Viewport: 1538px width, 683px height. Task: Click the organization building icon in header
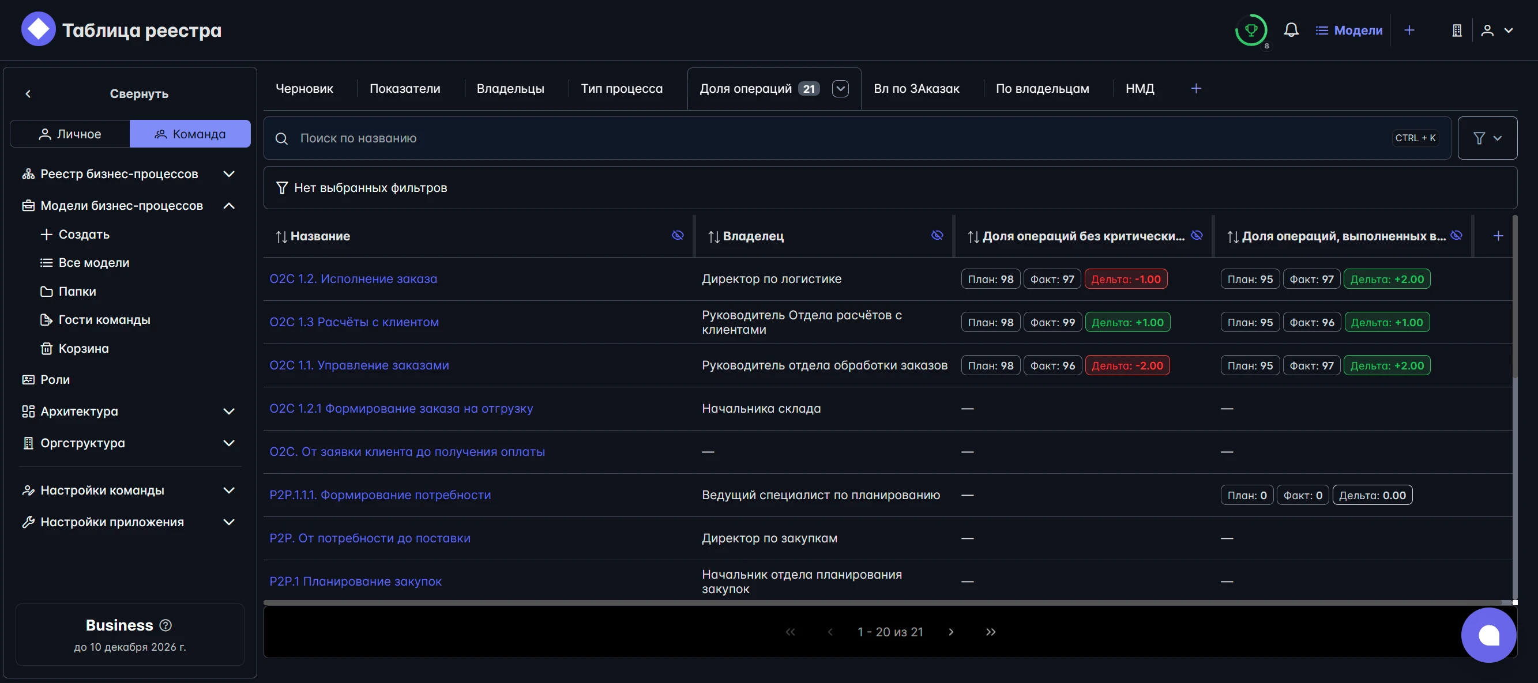[x=1457, y=31]
